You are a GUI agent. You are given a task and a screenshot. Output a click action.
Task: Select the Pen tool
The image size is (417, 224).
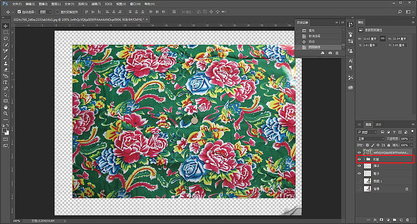[5, 88]
